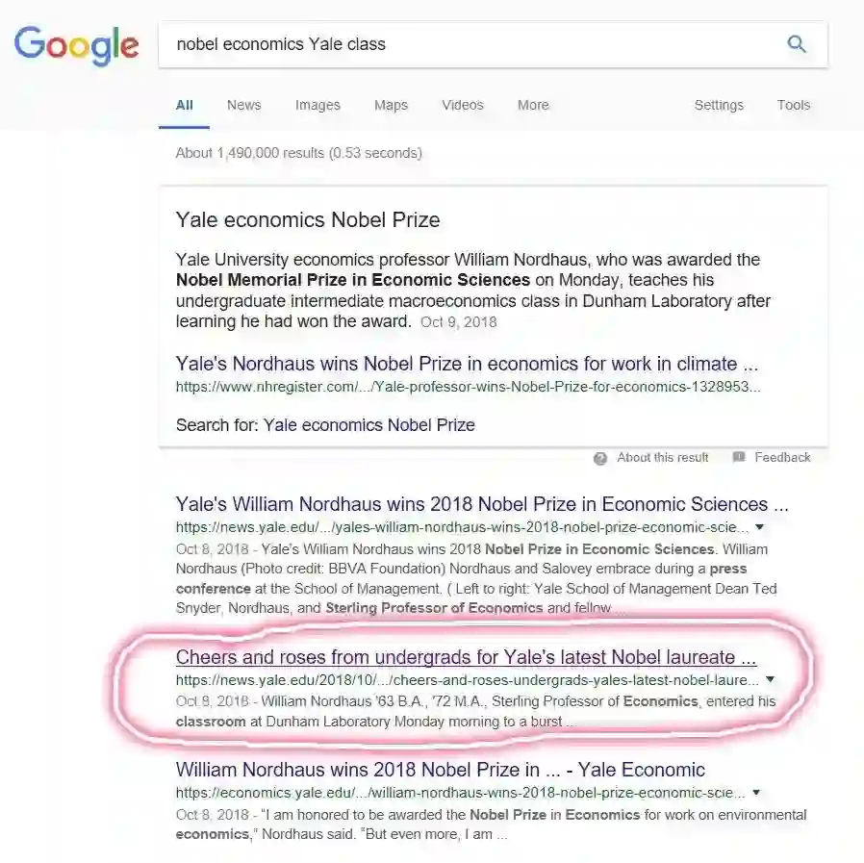864x863 pixels.
Task: Open the More search menu
Action: click(x=533, y=105)
